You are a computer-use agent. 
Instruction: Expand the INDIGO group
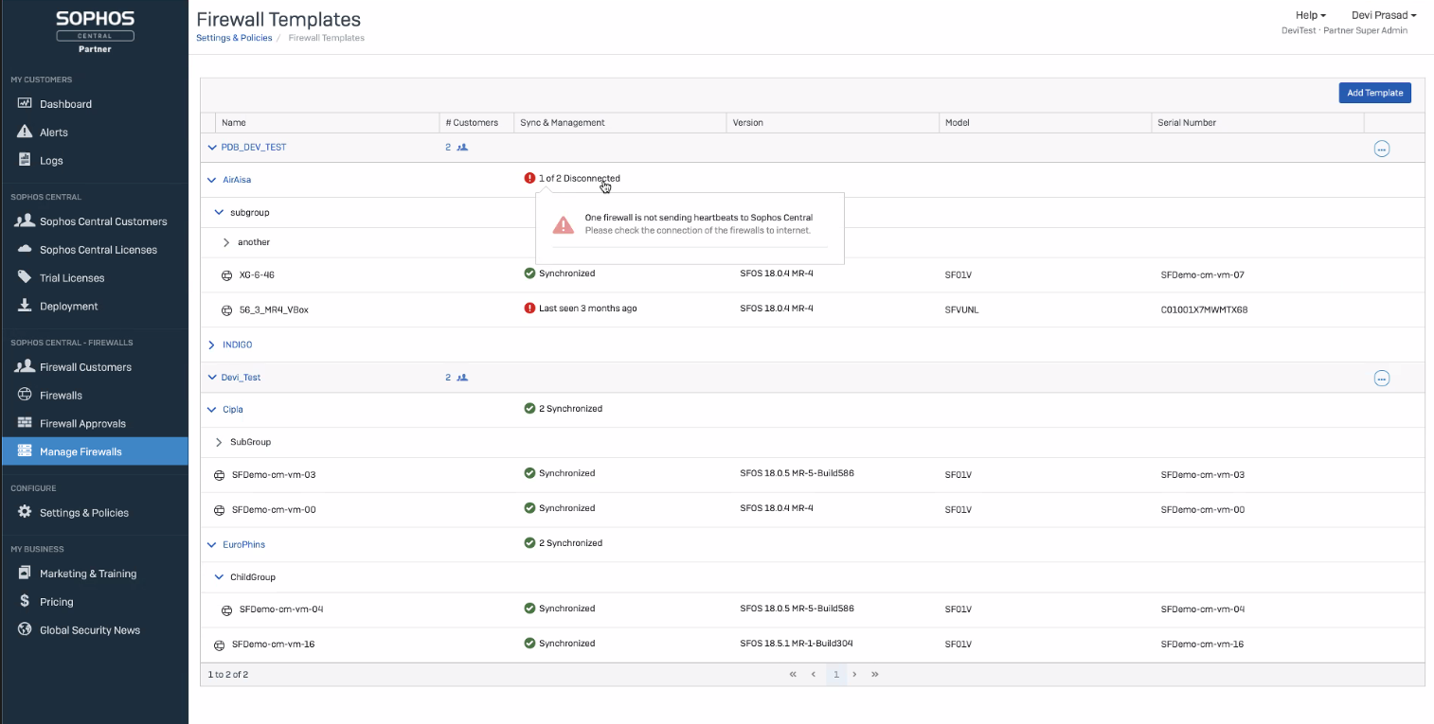coord(211,345)
